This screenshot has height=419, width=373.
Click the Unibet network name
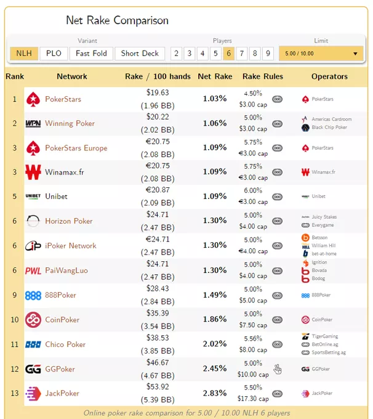(56, 197)
